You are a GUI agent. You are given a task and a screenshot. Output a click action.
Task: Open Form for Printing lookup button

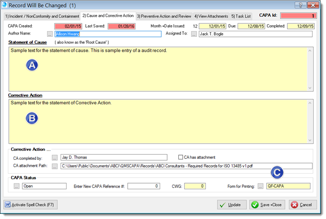(261, 186)
